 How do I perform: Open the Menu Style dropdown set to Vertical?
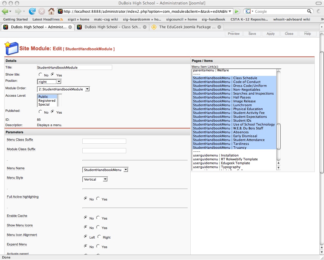point(95,179)
